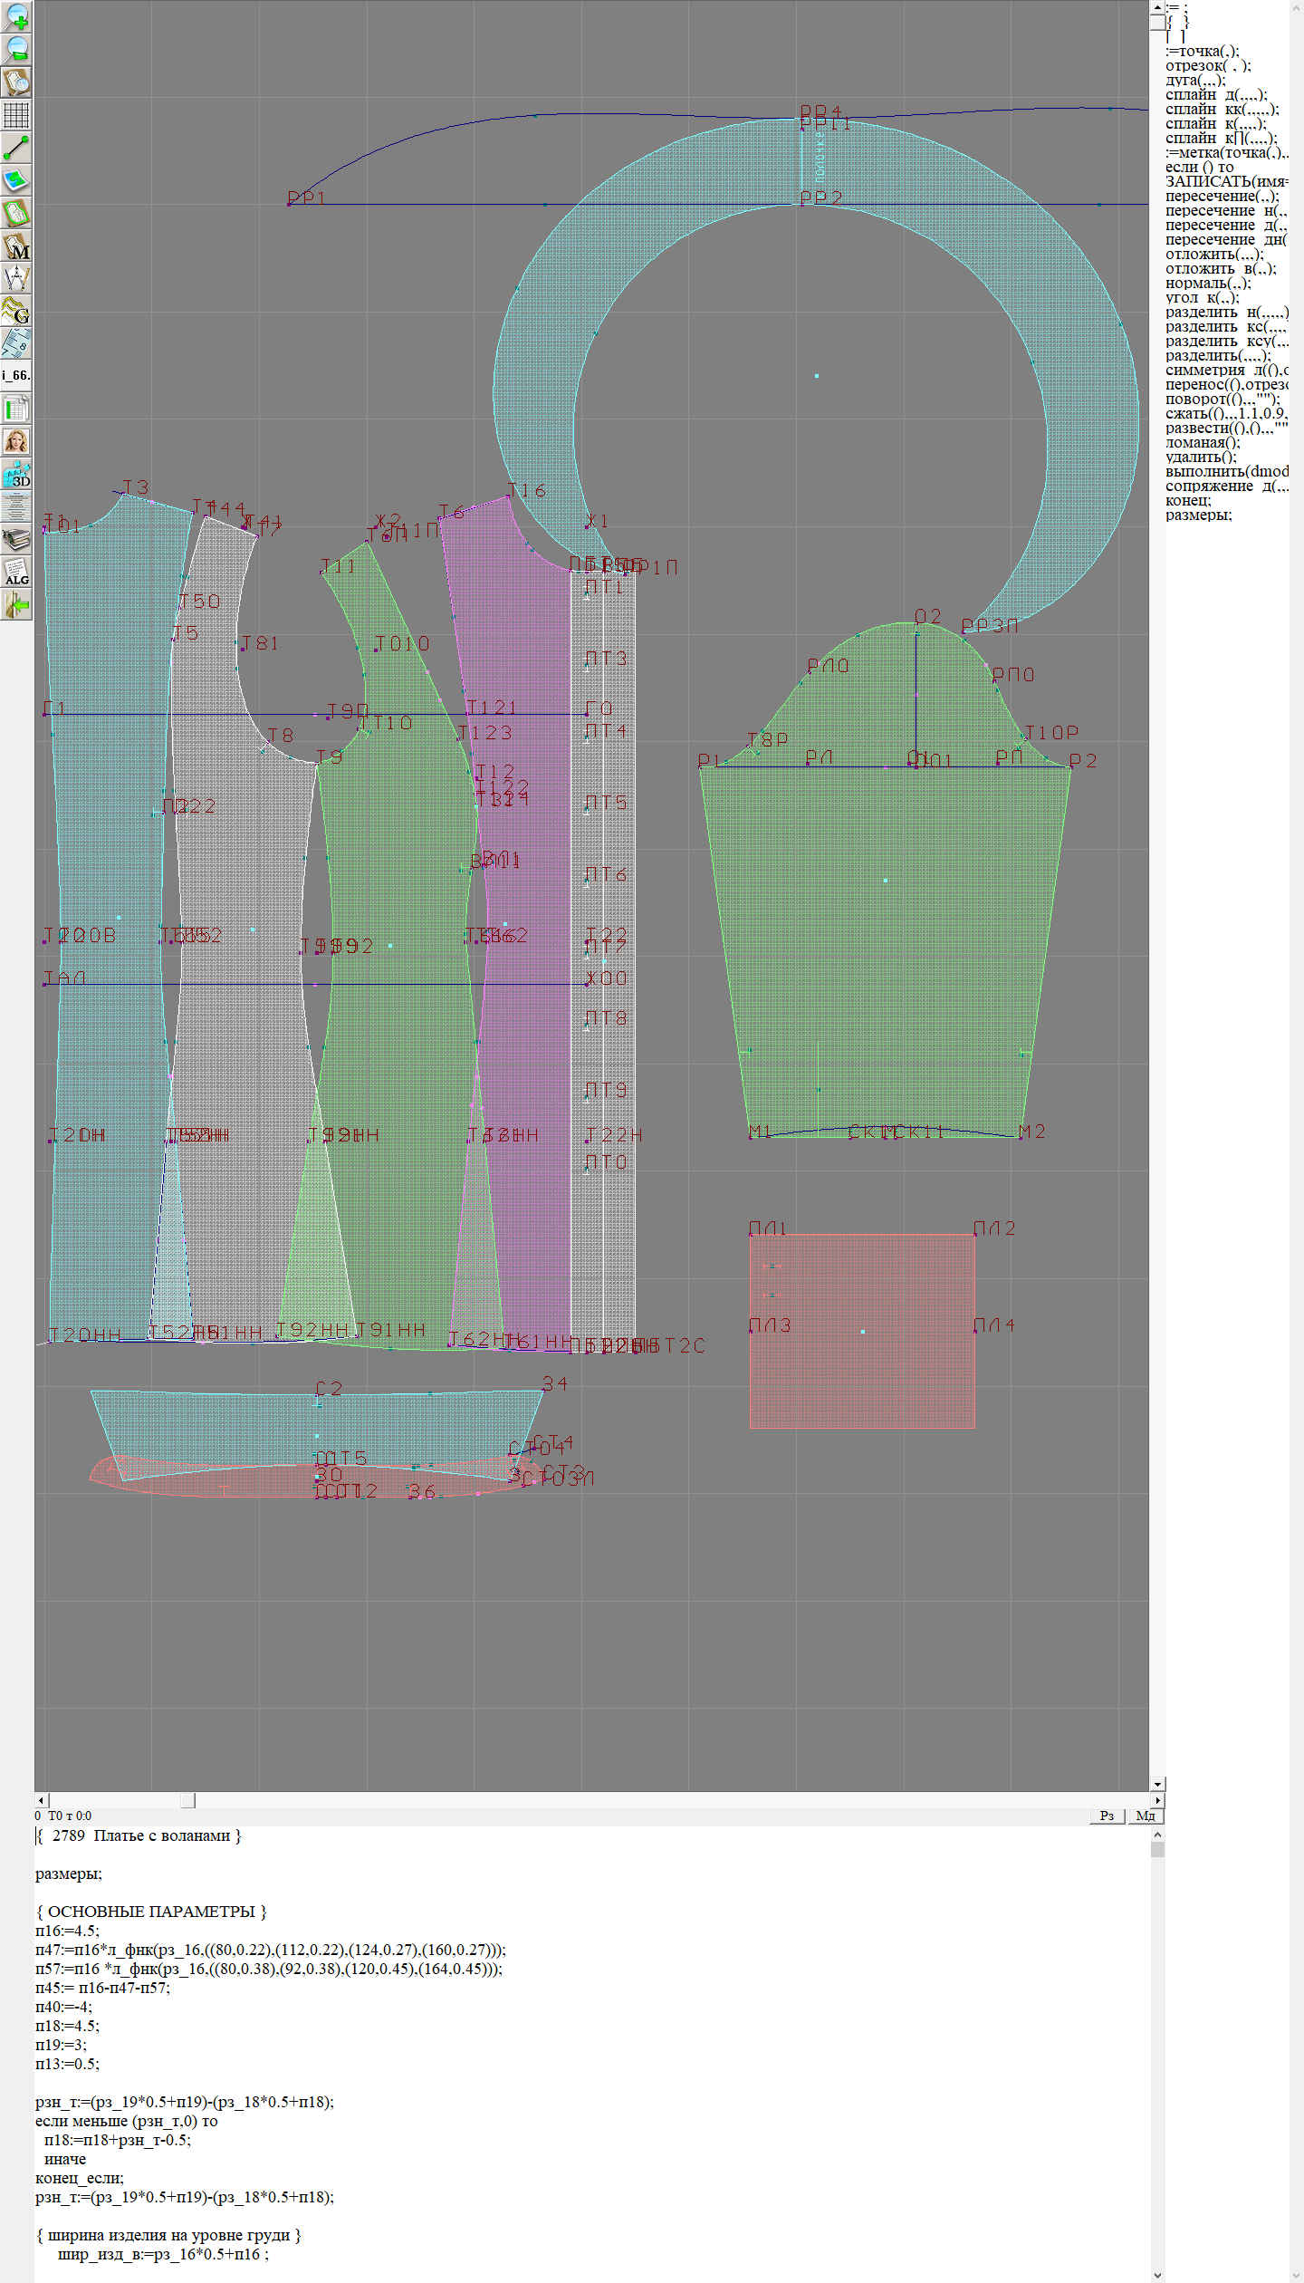Toggle the grid display icon
This screenshot has height=2283, width=1304.
tap(16, 115)
